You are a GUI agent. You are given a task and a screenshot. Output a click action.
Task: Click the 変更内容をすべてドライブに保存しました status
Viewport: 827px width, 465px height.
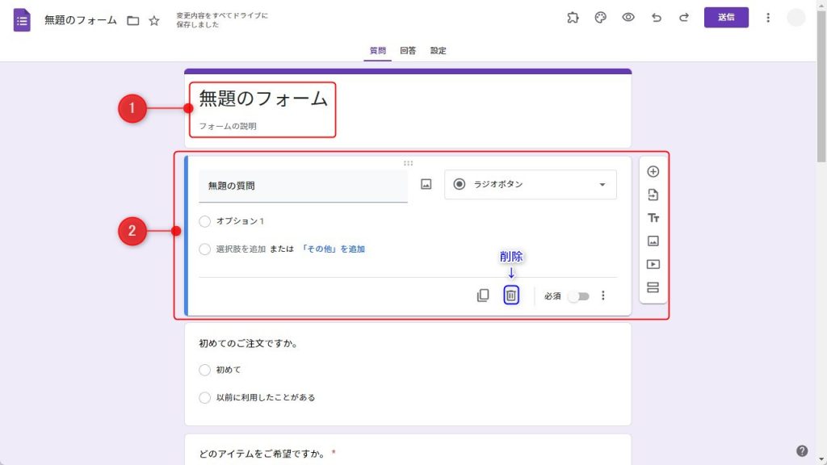click(x=222, y=20)
